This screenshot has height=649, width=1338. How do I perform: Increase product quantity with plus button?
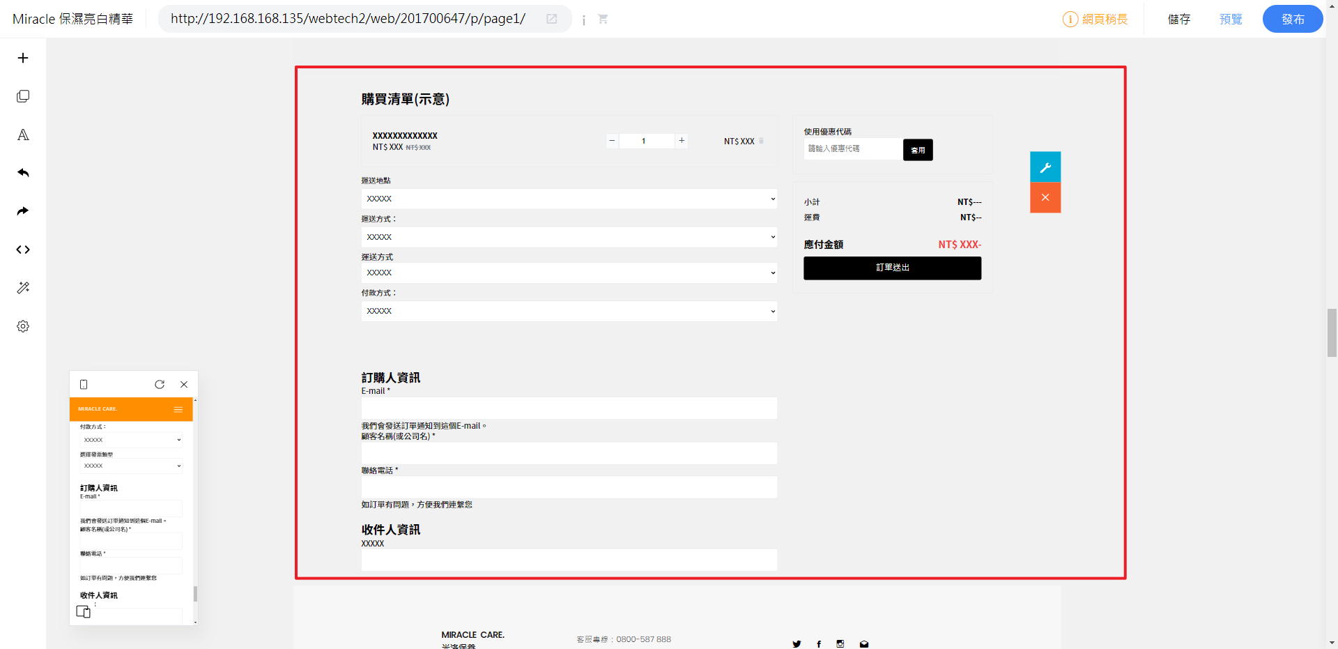682,141
